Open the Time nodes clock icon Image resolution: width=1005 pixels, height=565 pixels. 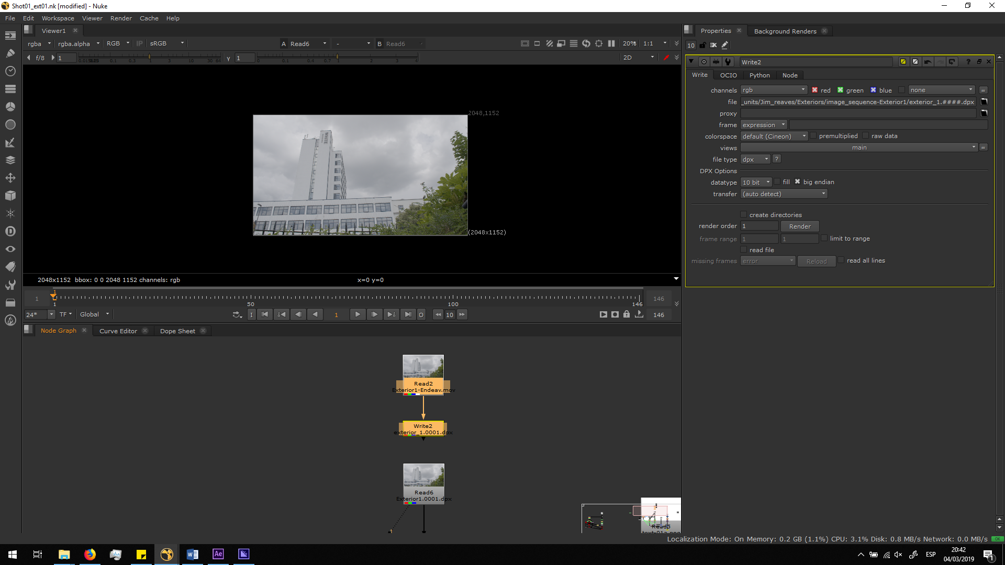pos(10,71)
